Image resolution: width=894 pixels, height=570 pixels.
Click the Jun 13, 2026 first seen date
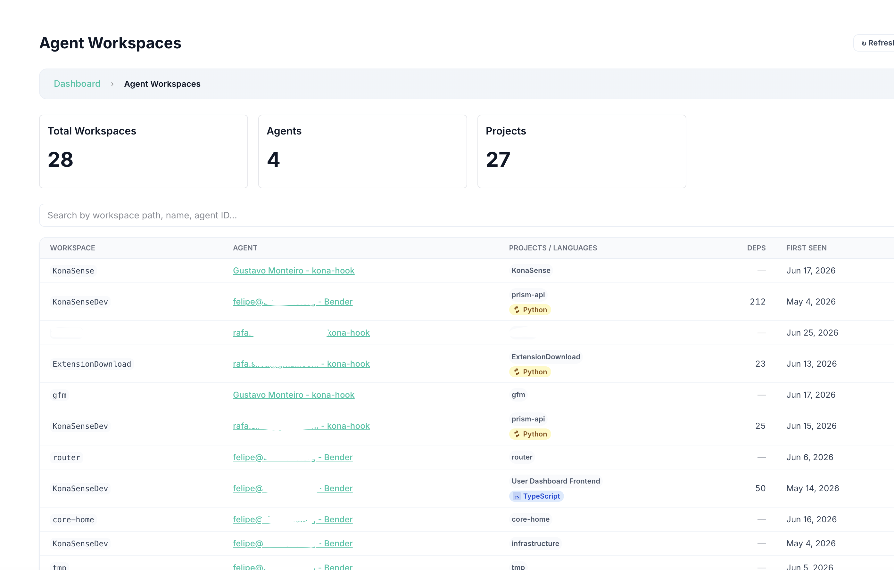[812, 364]
